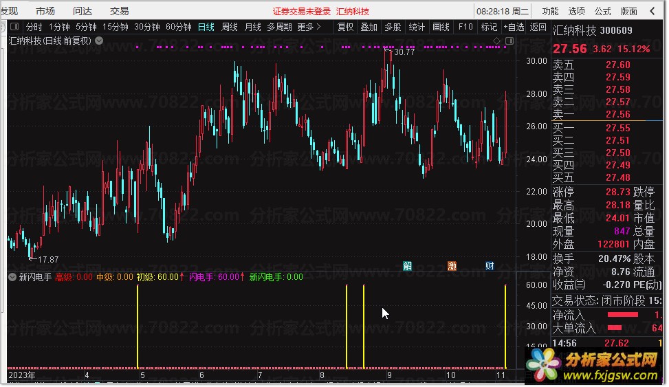Click the 大单流入 red bar
The height and width of the screenshot is (387, 669).
tap(615, 328)
